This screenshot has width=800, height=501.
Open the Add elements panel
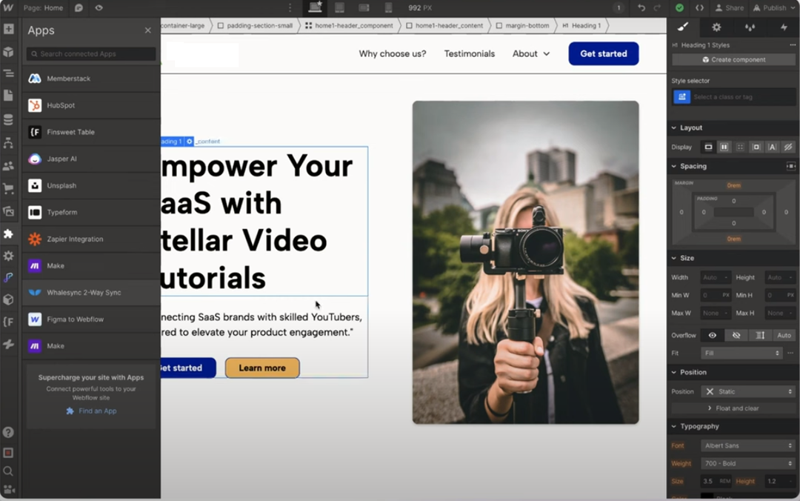pos(9,29)
